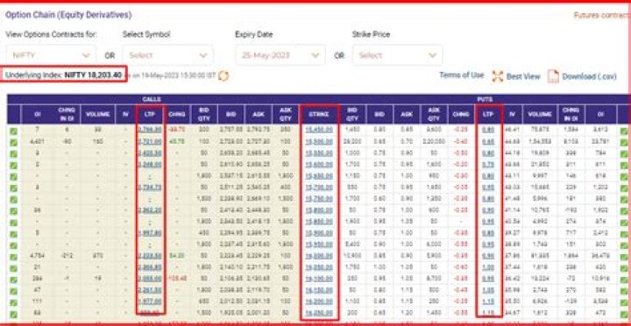
Task: Open calls chart icon in 15,800.00 row
Action: click(x=14, y=211)
